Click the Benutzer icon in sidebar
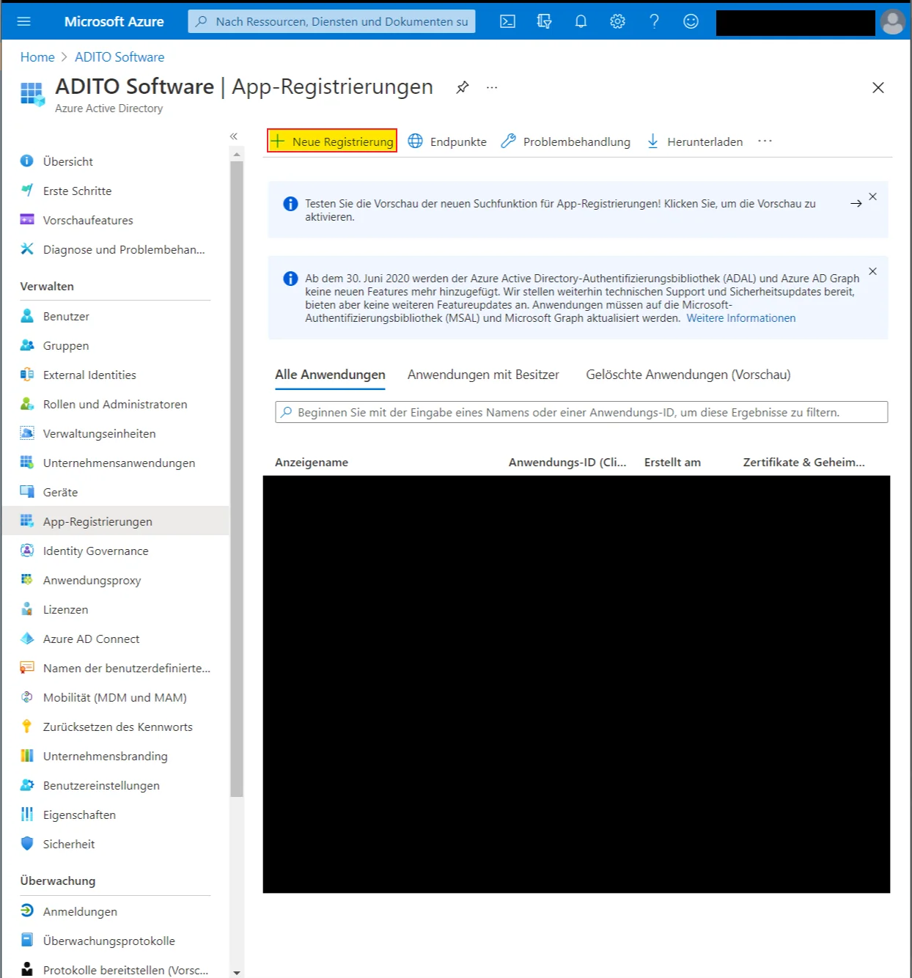Image resolution: width=912 pixels, height=978 pixels. point(27,316)
